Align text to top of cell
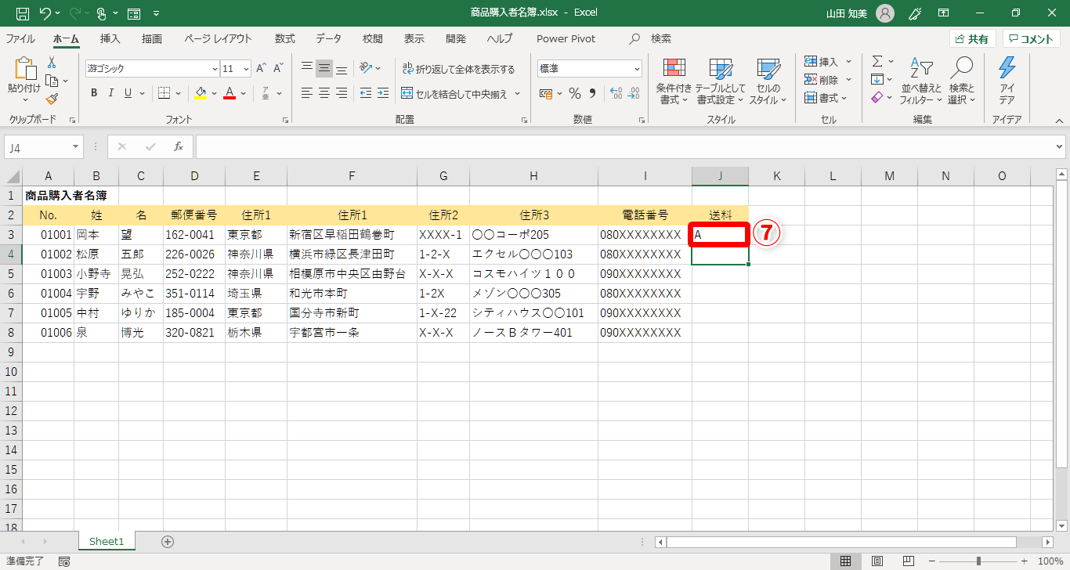The height and width of the screenshot is (570, 1070). coord(307,68)
